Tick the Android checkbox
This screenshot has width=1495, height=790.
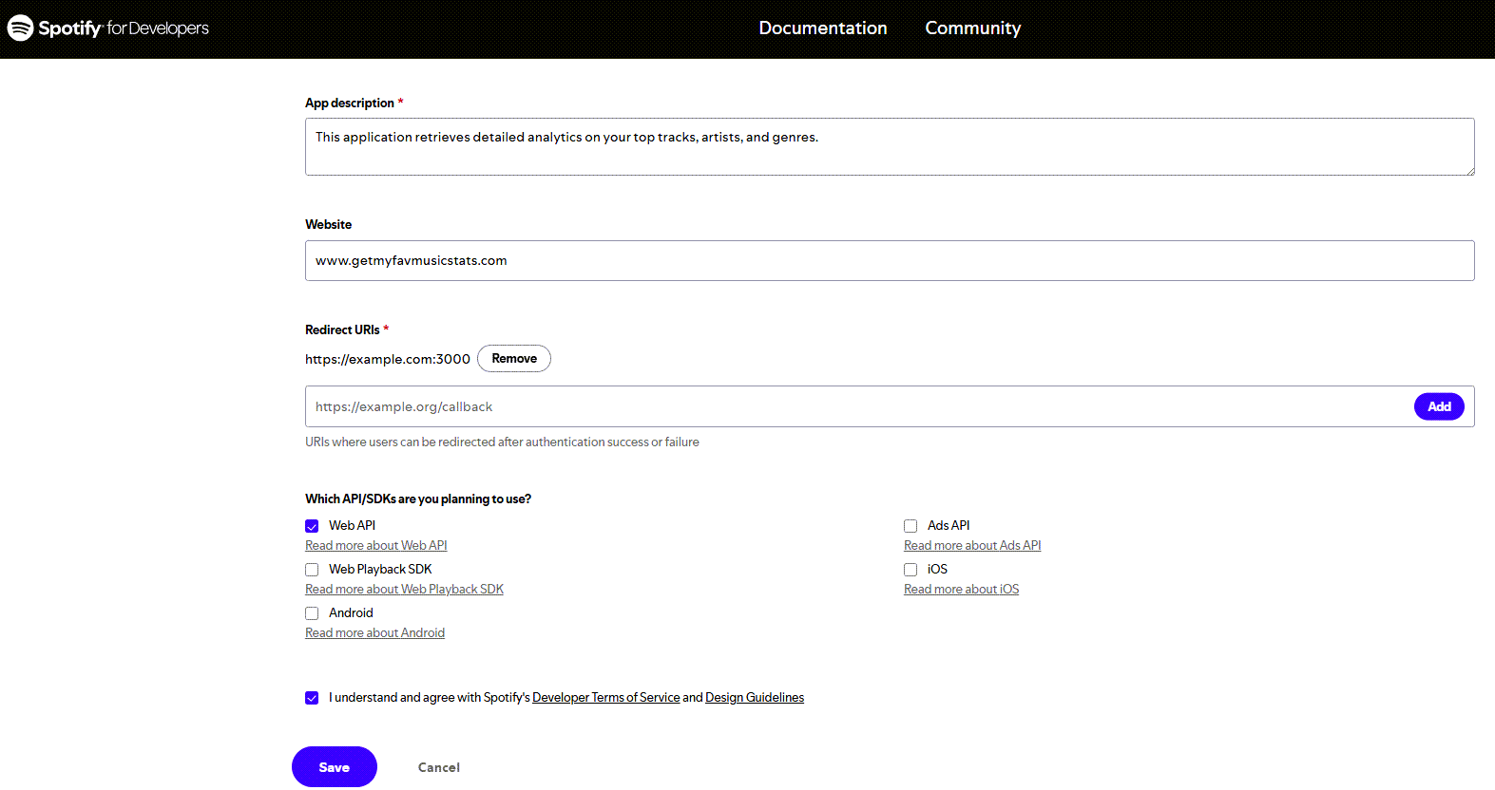click(x=312, y=613)
